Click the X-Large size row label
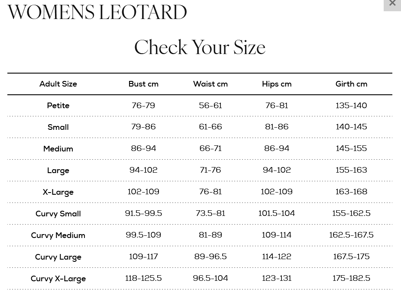 coord(58,192)
